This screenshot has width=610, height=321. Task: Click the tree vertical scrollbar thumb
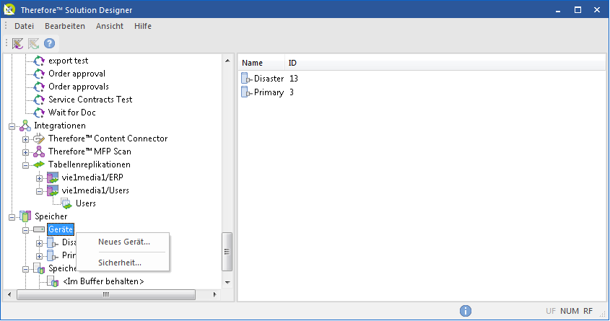point(227,252)
